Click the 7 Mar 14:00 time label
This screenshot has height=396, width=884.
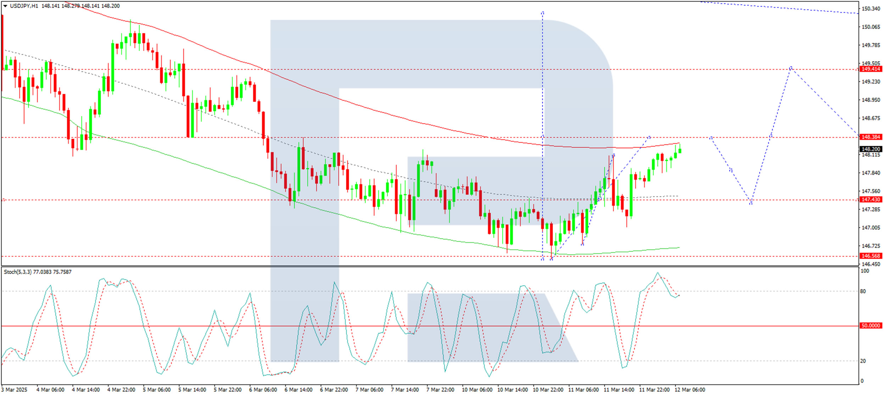point(404,390)
